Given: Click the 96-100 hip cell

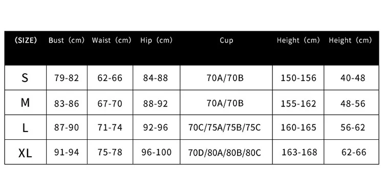Looking at the screenshot, I should (x=157, y=152).
